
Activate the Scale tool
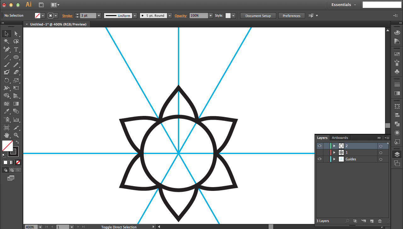point(16,81)
